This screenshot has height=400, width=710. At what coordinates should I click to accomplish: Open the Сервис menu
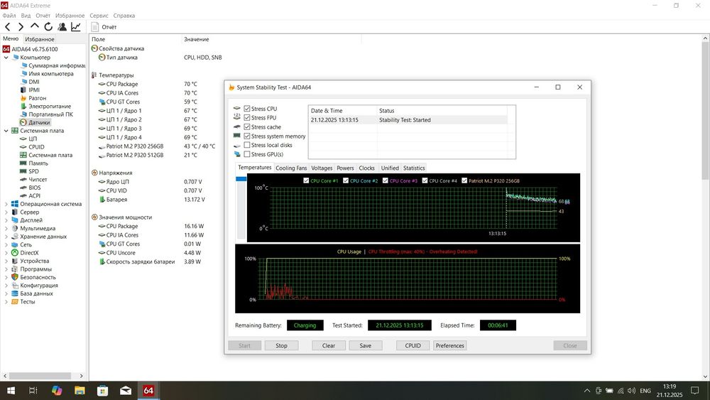coord(99,16)
